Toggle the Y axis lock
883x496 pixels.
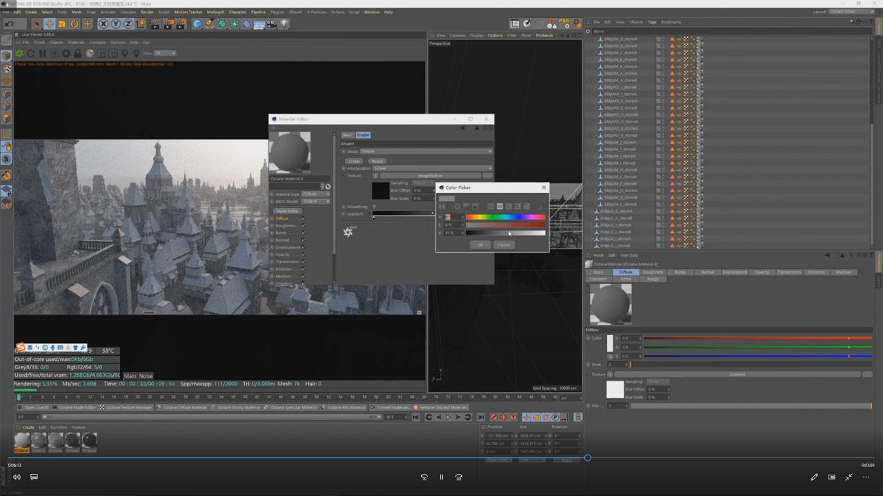pyautogui.click(x=116, y=24)
